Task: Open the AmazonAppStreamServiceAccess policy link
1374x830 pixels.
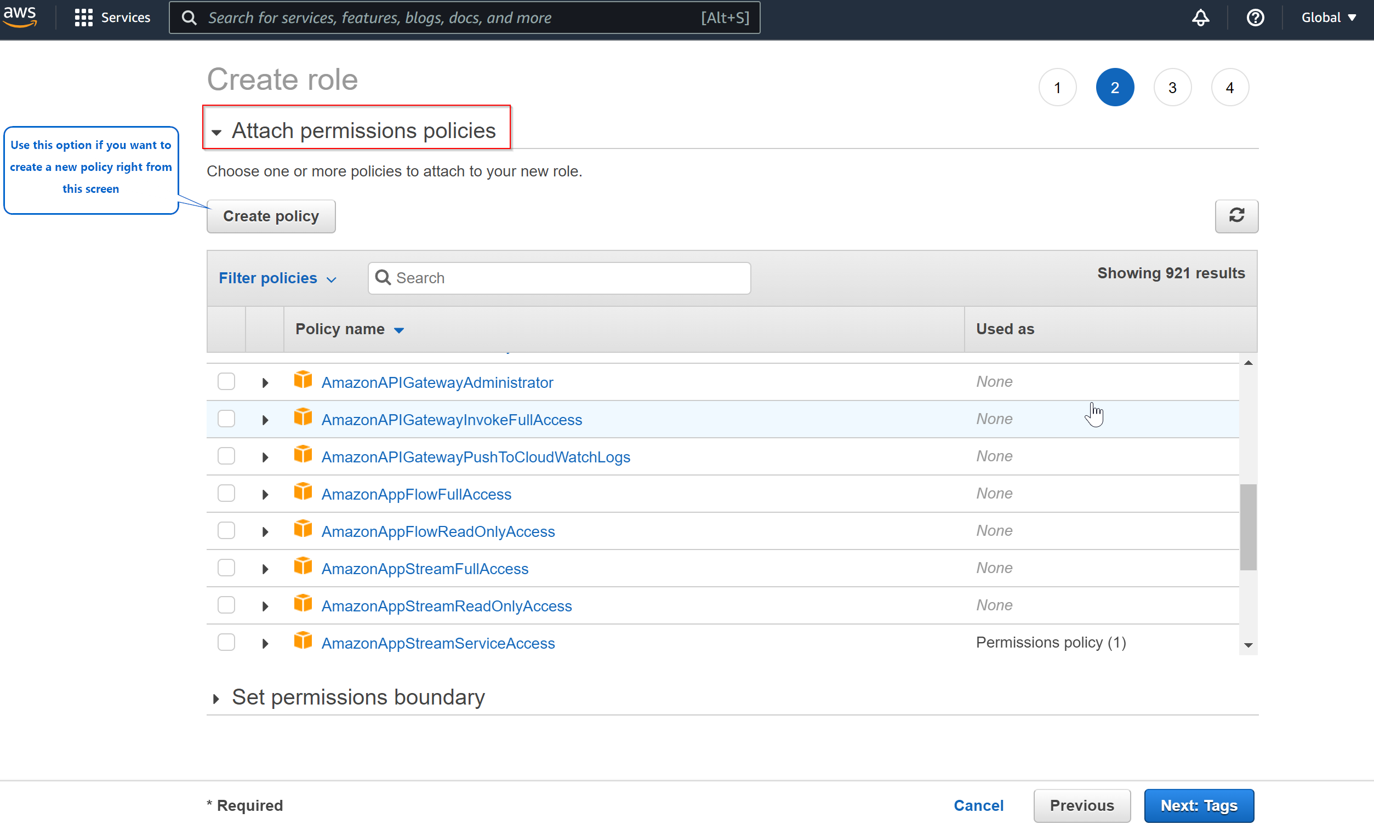Action: [438, 643]
